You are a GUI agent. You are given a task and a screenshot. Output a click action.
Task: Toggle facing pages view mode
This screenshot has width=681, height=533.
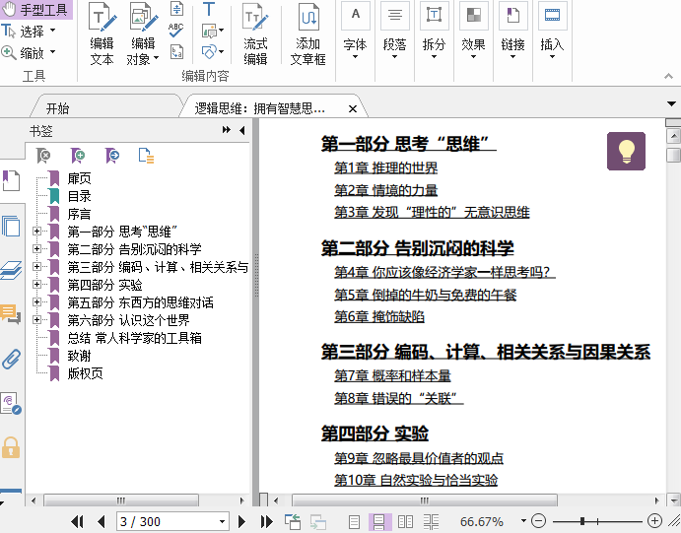[x=406, y=522]
